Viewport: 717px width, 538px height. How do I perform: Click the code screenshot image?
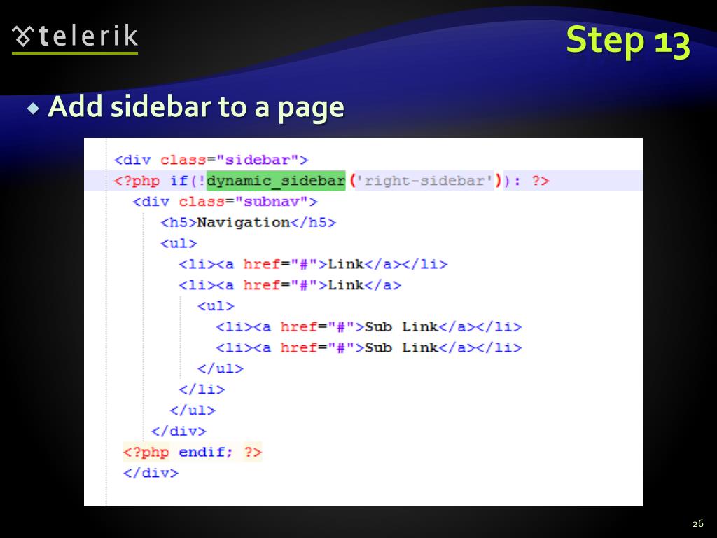point(363,322)
